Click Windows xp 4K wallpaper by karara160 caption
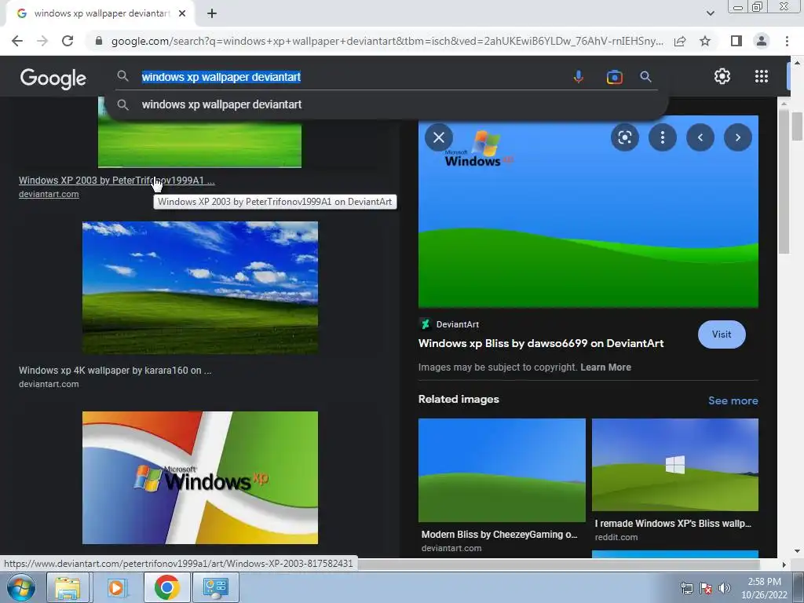 pos(115,371)
